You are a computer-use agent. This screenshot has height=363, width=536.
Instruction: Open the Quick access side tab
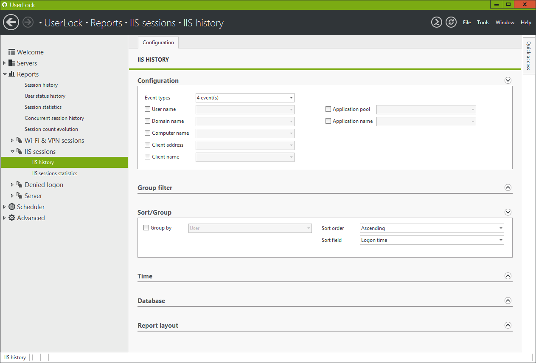pos(528,55)
